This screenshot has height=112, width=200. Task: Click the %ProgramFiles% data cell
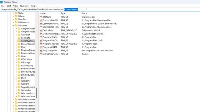[x=90, y=44]
